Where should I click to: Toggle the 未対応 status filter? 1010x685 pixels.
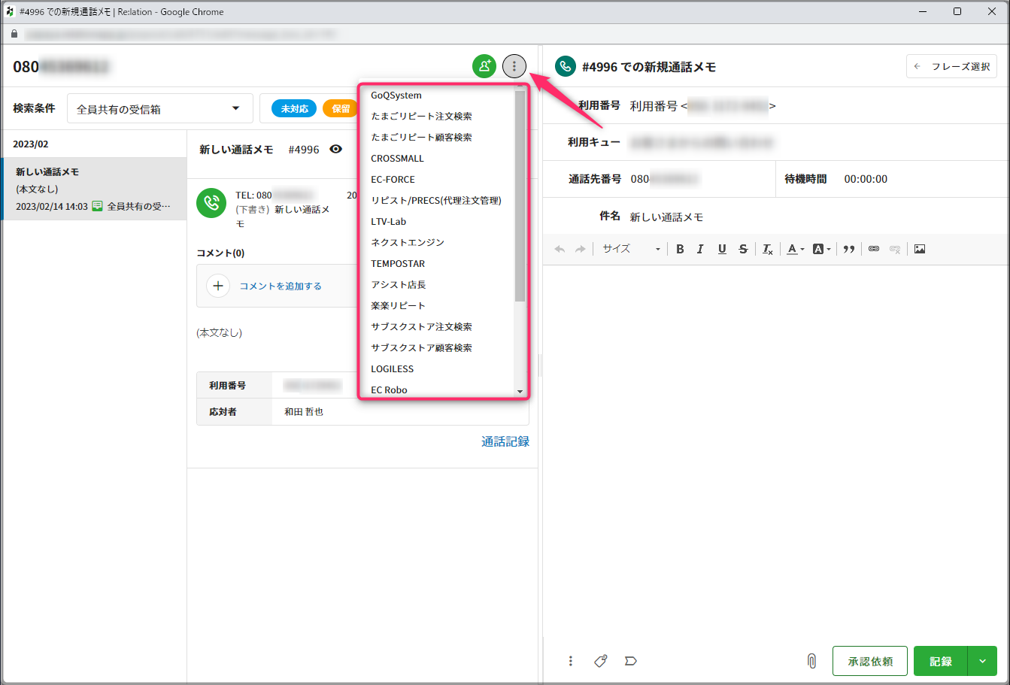(294, 108)
